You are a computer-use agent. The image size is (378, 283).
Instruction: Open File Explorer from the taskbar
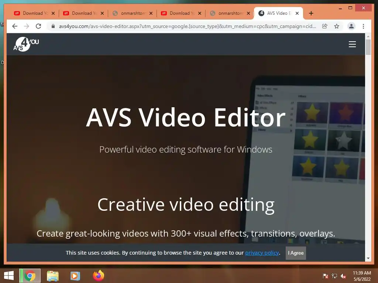(x=53, y=276)
